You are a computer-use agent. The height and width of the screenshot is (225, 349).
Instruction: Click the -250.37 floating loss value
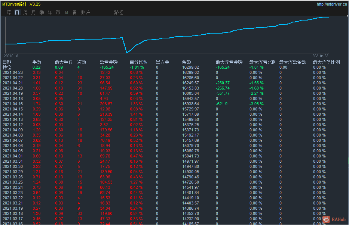[223, 83]
